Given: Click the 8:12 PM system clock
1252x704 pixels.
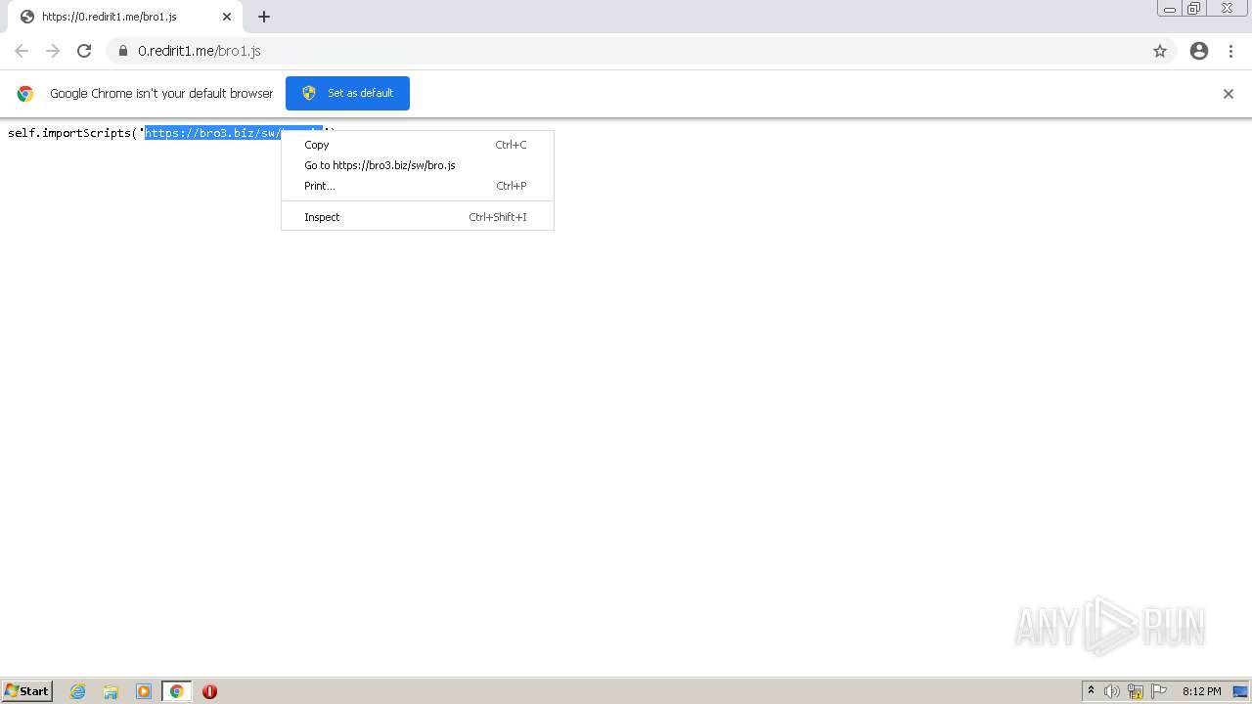Looking at the screenshot, I should [1201, 691].
